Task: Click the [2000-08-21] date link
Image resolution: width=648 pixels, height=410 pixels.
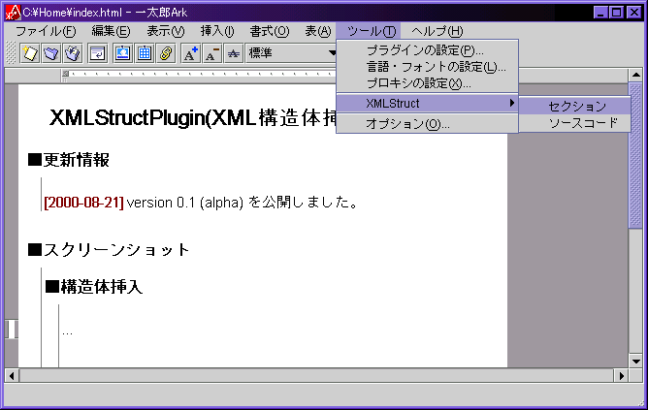Action: pos(83,203)
